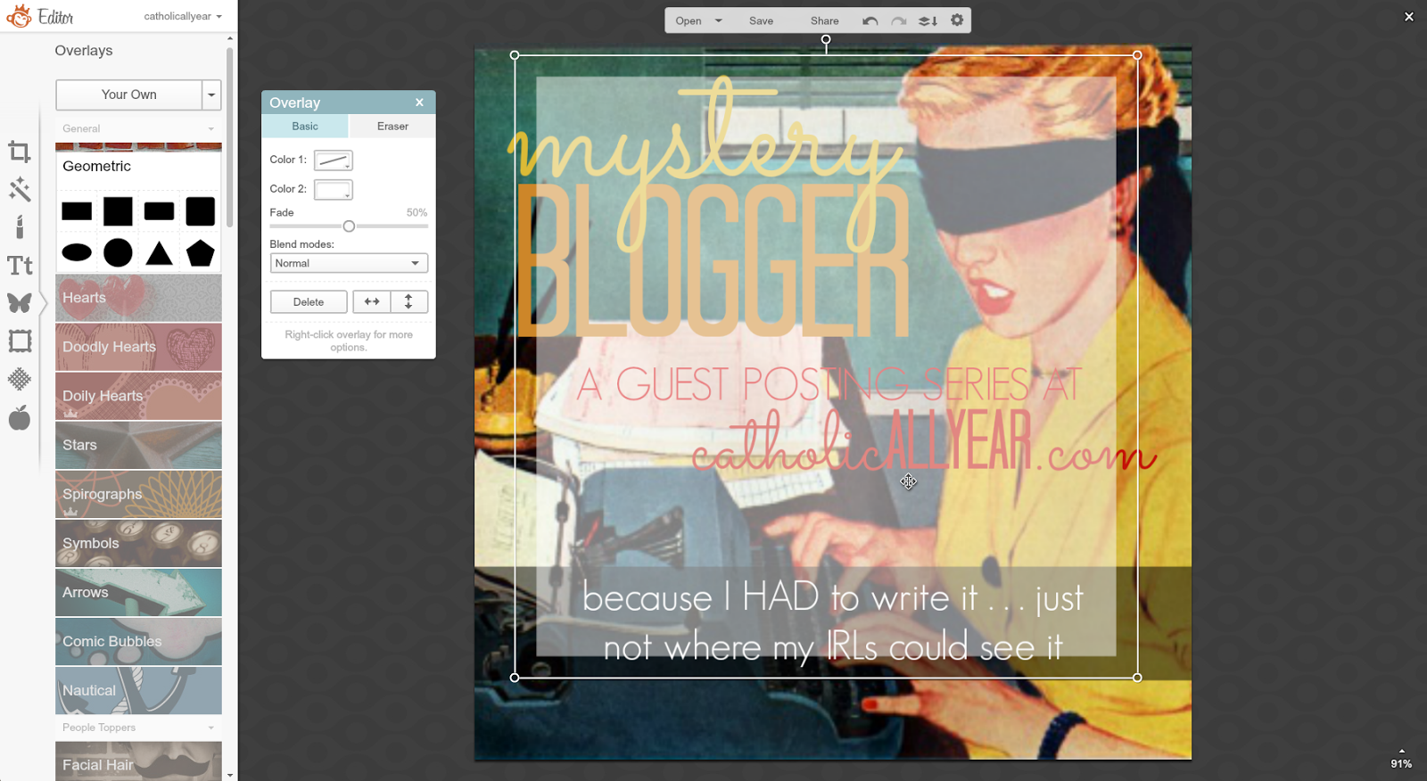
Task: Add the large square geometric shape
Action: [x=118, y=211]
